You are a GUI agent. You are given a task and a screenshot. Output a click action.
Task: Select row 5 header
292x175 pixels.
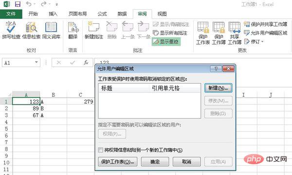click(x=6, y=129)
